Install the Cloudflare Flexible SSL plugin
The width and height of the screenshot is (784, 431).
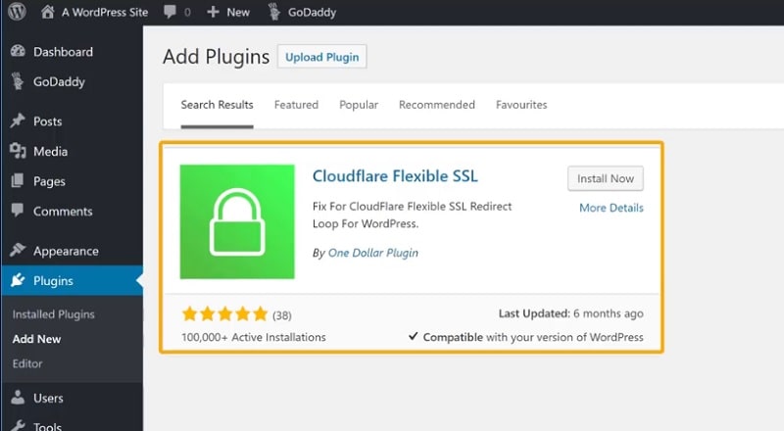(606, 178)
